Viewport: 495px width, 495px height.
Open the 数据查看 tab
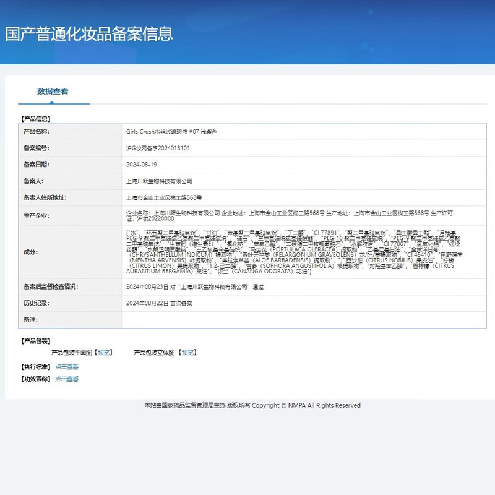pos(53,92)
